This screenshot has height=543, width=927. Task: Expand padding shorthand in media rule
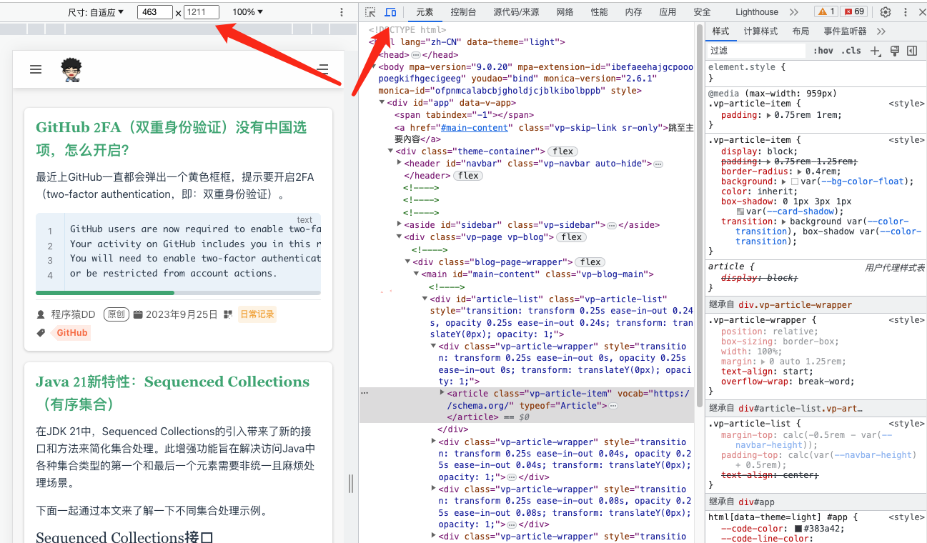(x=768, y=115)
